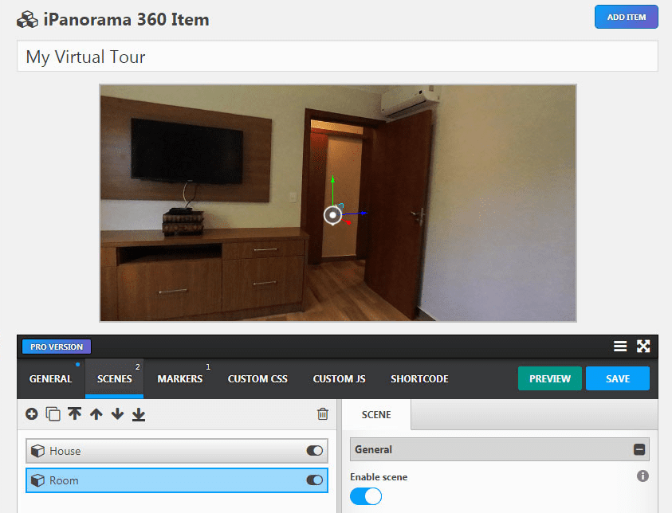This screenshot has width=672, height=513.
Task: Collapse the General settings section
Action: 638,448
